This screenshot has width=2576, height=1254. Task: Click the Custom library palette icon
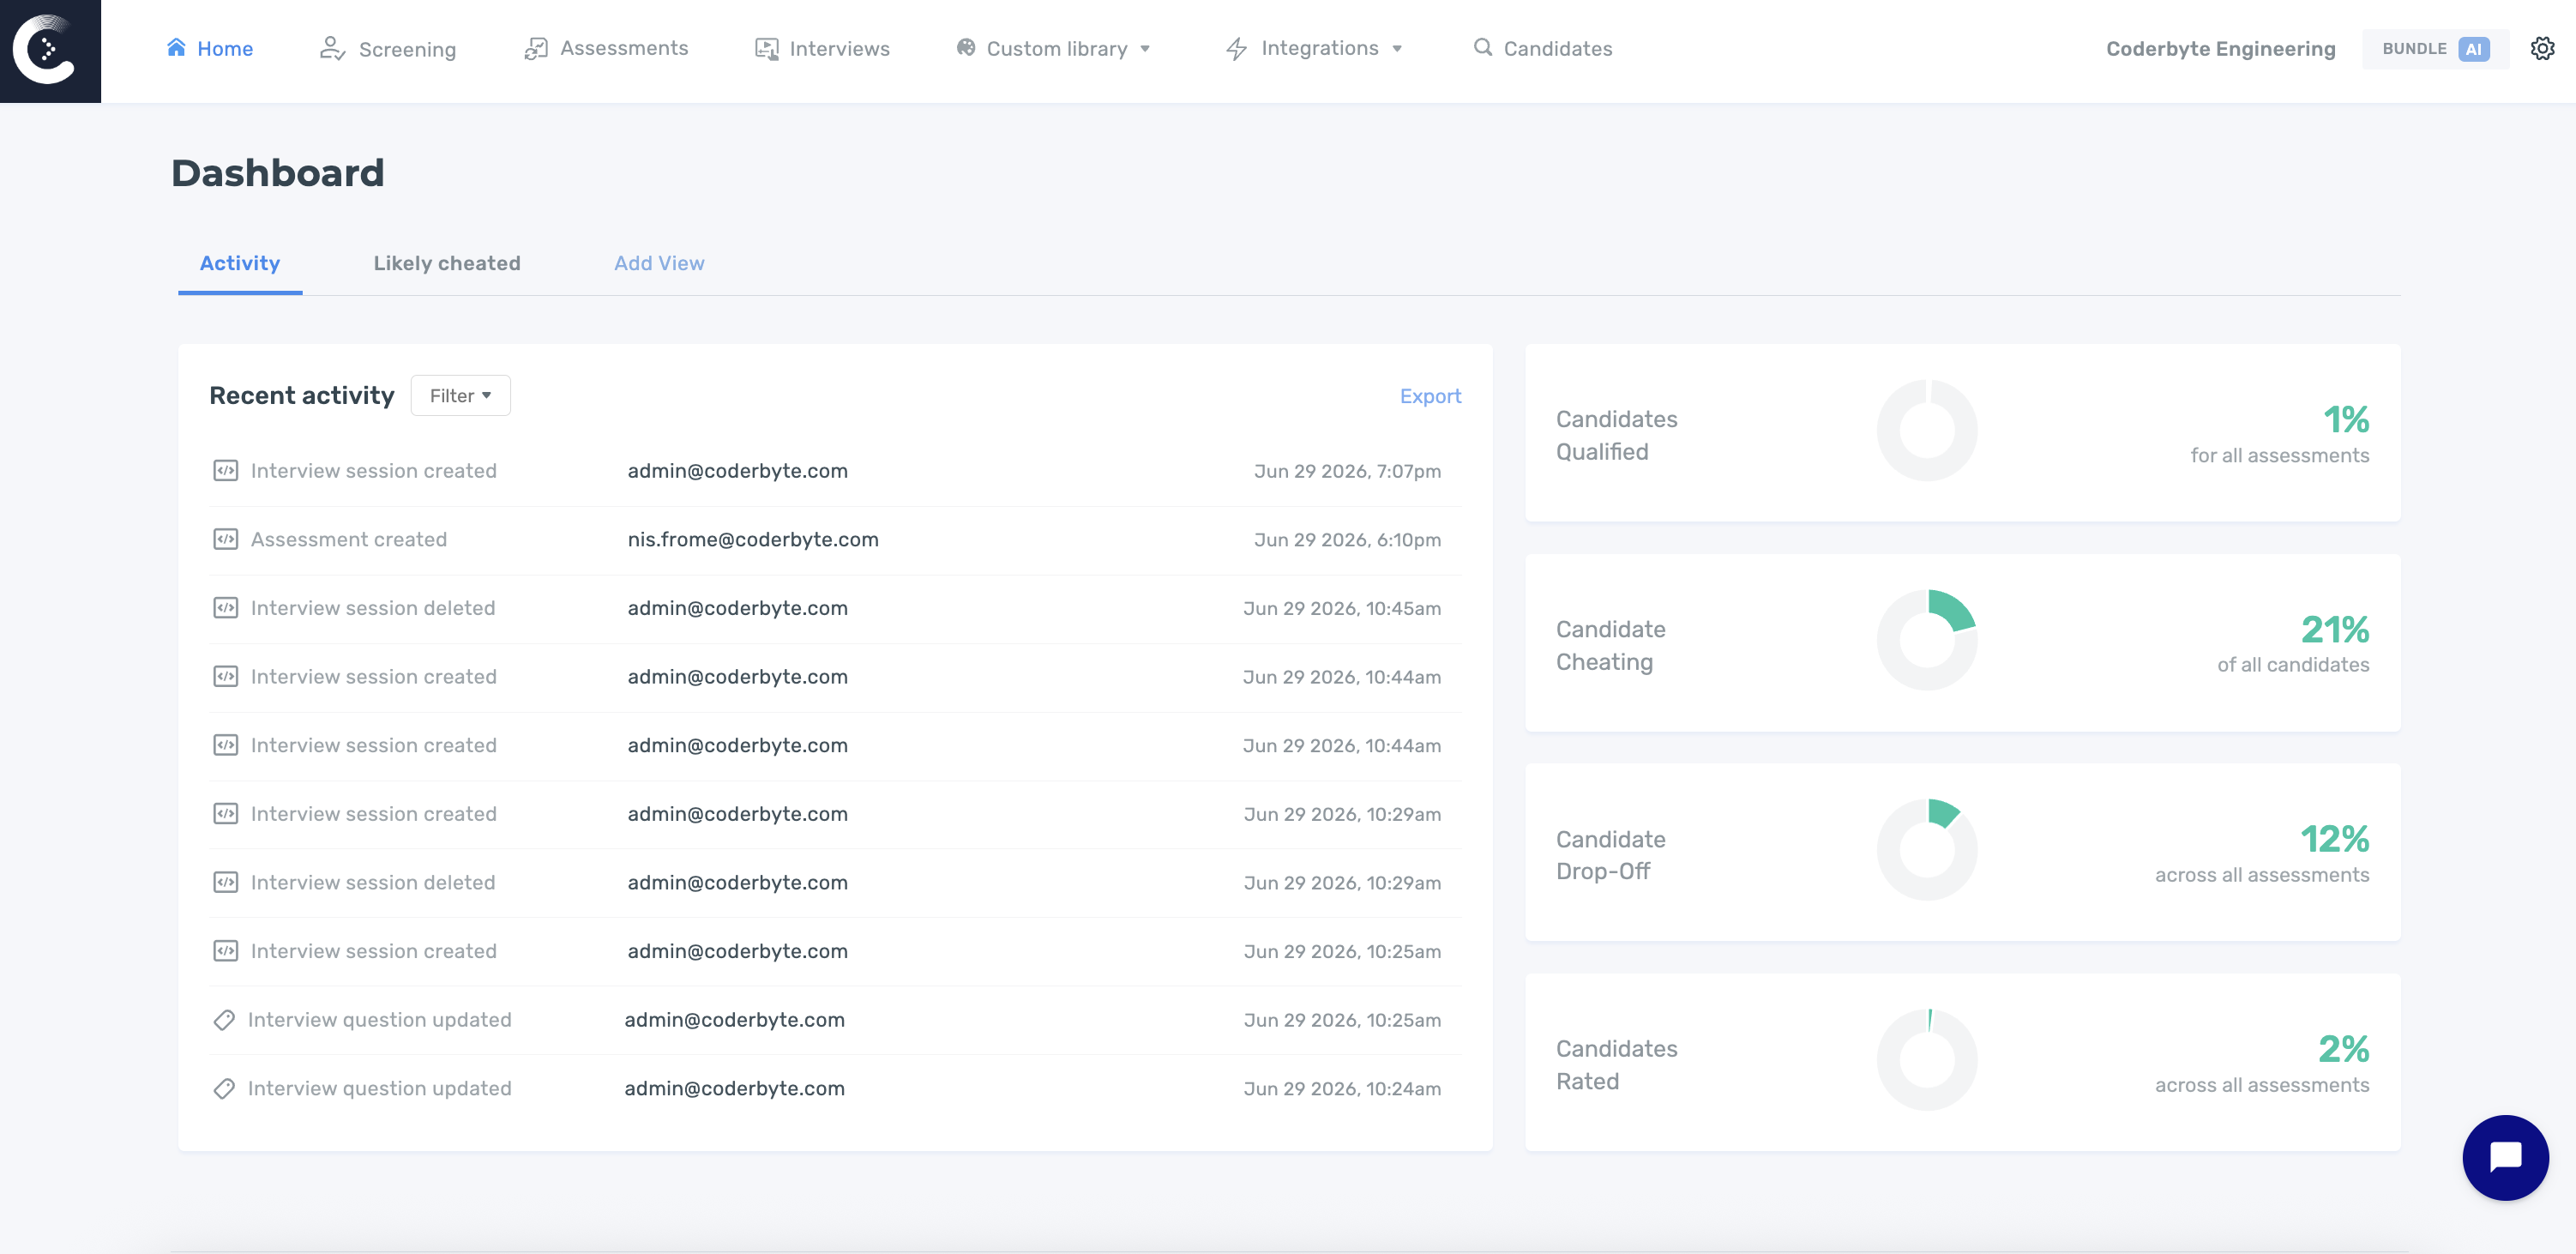tap(965, 47)
